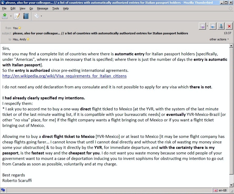
Task: Click the Tag message icon
Action: pyautogui.click(x=37, y=16)
